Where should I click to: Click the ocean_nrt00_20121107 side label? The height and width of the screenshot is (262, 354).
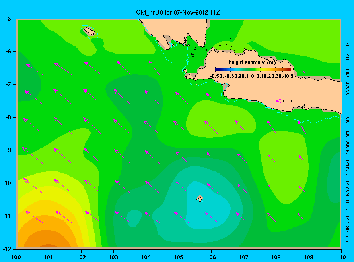pos(348,69)
